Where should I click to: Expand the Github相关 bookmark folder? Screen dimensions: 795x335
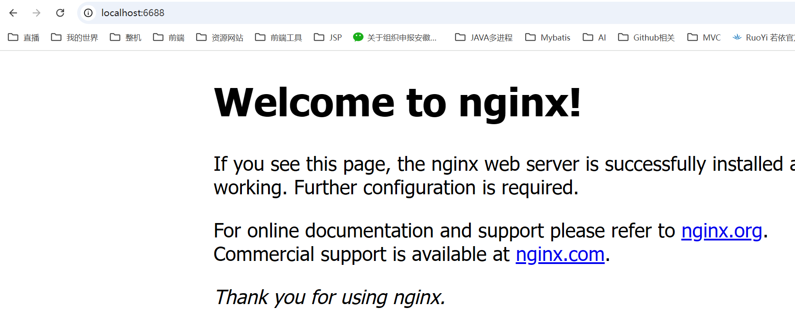[646, 37]
